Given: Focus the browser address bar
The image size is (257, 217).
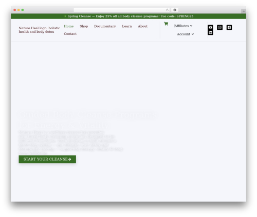Looking at the screenshot, I should tap(122, 10).
